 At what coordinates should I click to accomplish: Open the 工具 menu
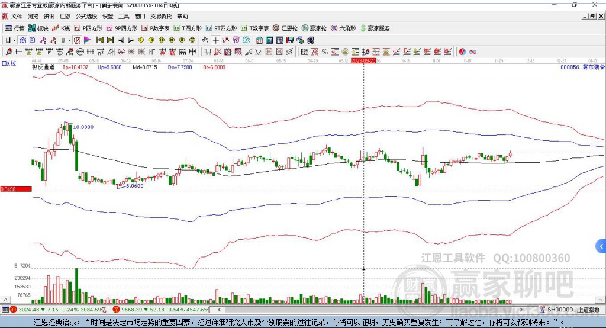click(124, 16)
